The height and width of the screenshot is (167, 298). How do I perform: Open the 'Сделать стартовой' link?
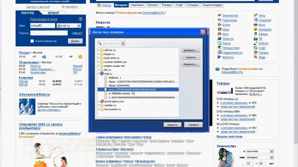[x=38, y=6]
